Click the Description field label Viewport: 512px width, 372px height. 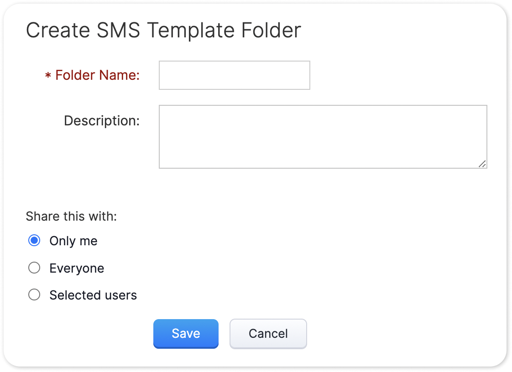pyautogui.click(x=101, y=121)
